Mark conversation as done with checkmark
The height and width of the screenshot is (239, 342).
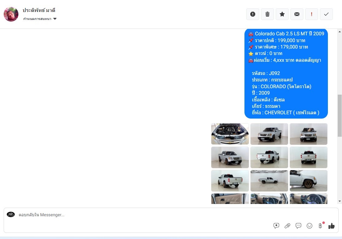click(326, 14)
